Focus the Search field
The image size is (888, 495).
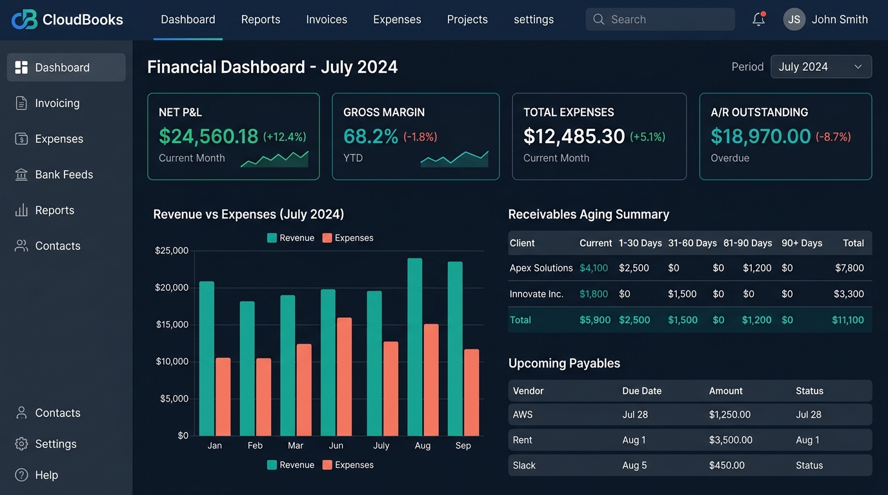[660, 19]
